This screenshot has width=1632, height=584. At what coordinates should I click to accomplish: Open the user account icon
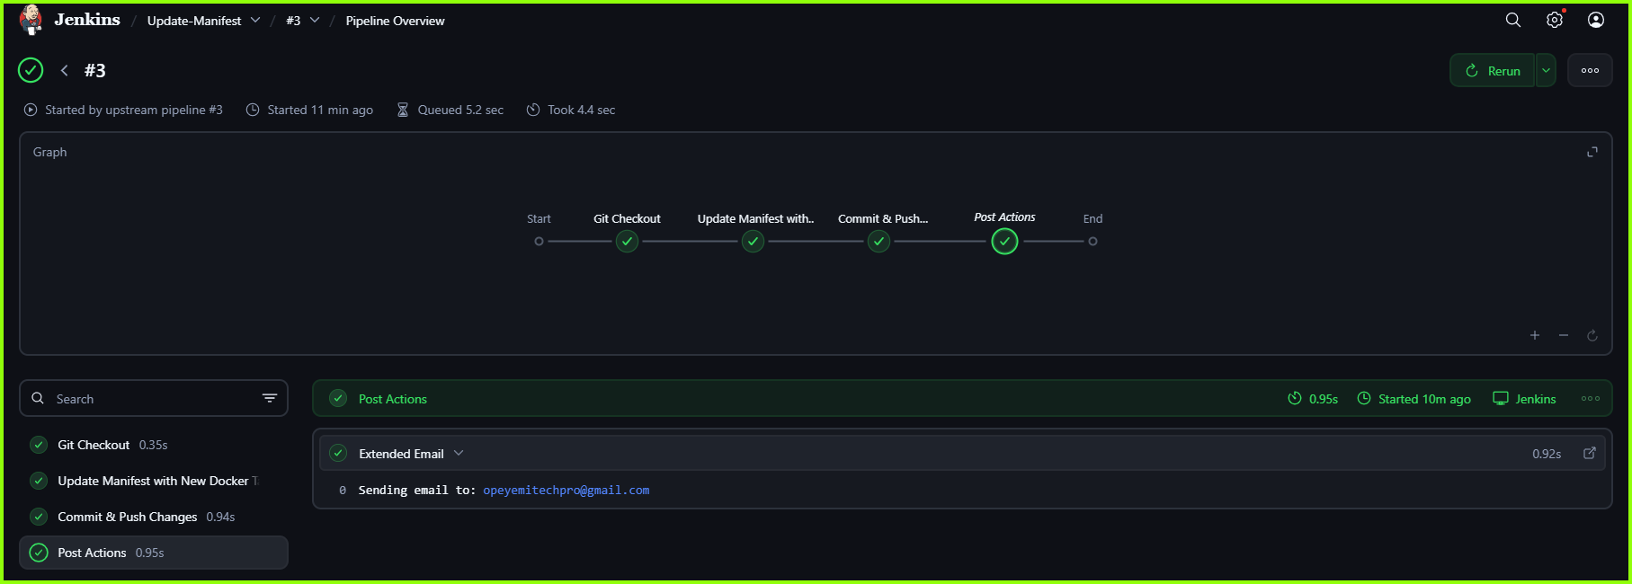point(1596,20)
